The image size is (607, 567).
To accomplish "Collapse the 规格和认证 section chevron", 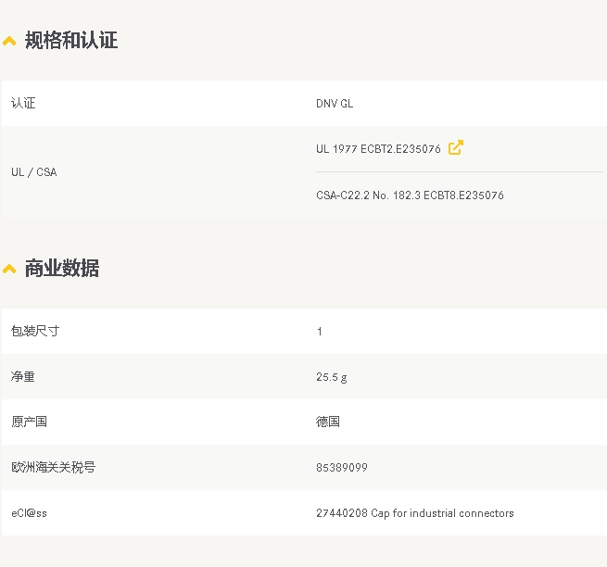I will click(9, 41).
